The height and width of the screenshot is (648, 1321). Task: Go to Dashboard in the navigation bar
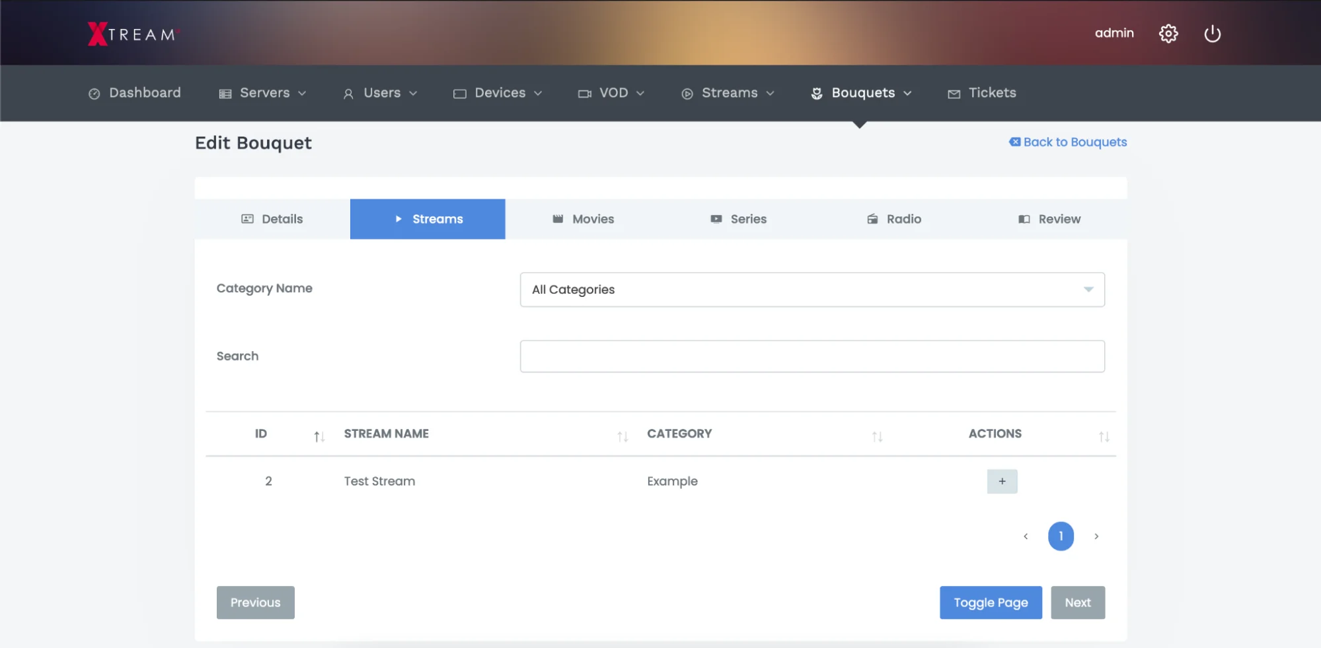pos(135,93)
